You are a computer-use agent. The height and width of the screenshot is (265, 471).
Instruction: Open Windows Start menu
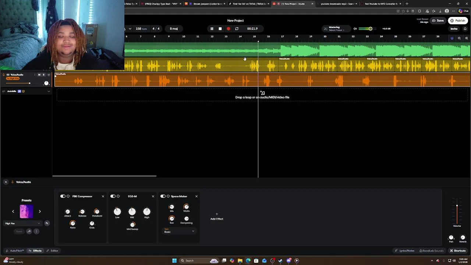tap(174, 261)
